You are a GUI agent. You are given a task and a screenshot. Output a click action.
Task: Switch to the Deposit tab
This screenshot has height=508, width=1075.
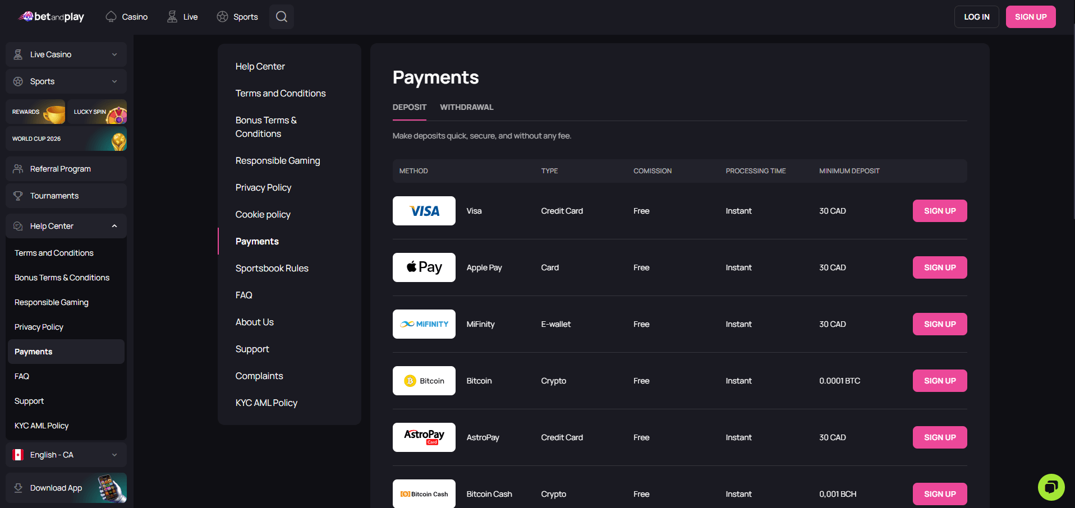(x=410, y=107)
